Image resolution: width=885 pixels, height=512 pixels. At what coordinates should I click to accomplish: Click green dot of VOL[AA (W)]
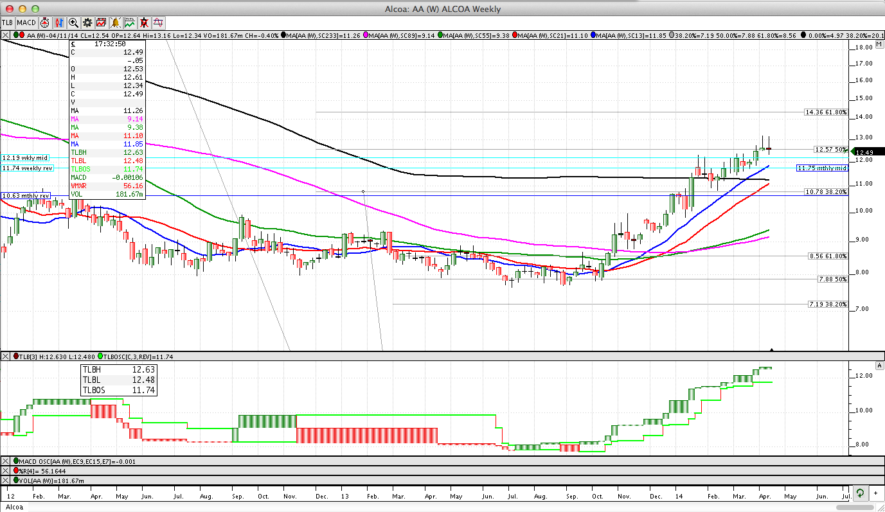16,480
